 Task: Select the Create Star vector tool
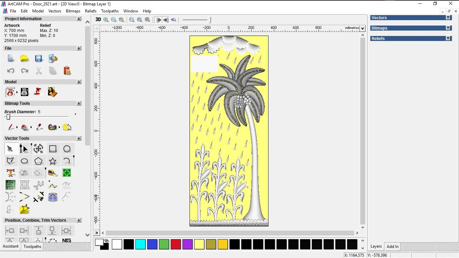click(x=53, y=161)
